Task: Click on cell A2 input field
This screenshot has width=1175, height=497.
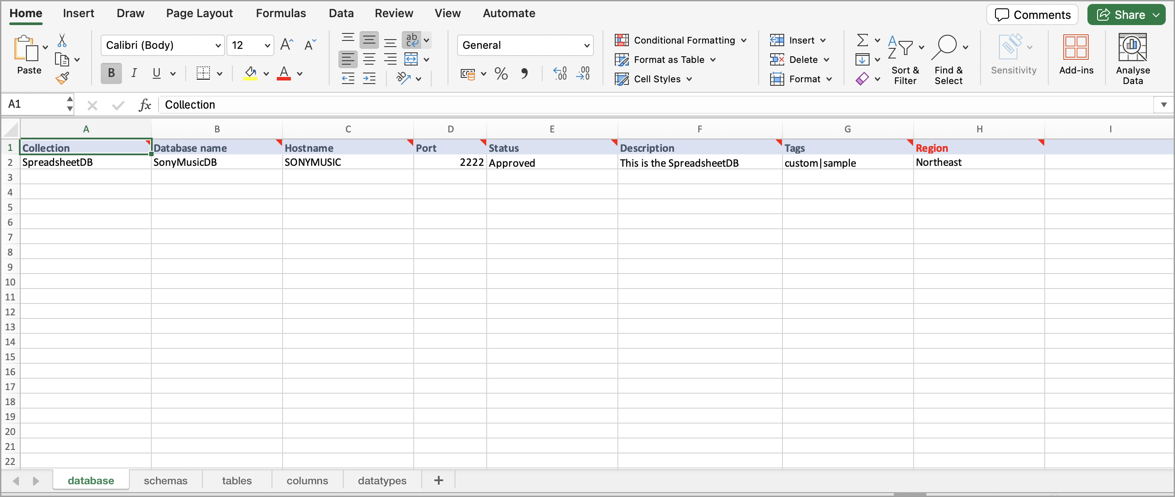Action: [85, 163]
